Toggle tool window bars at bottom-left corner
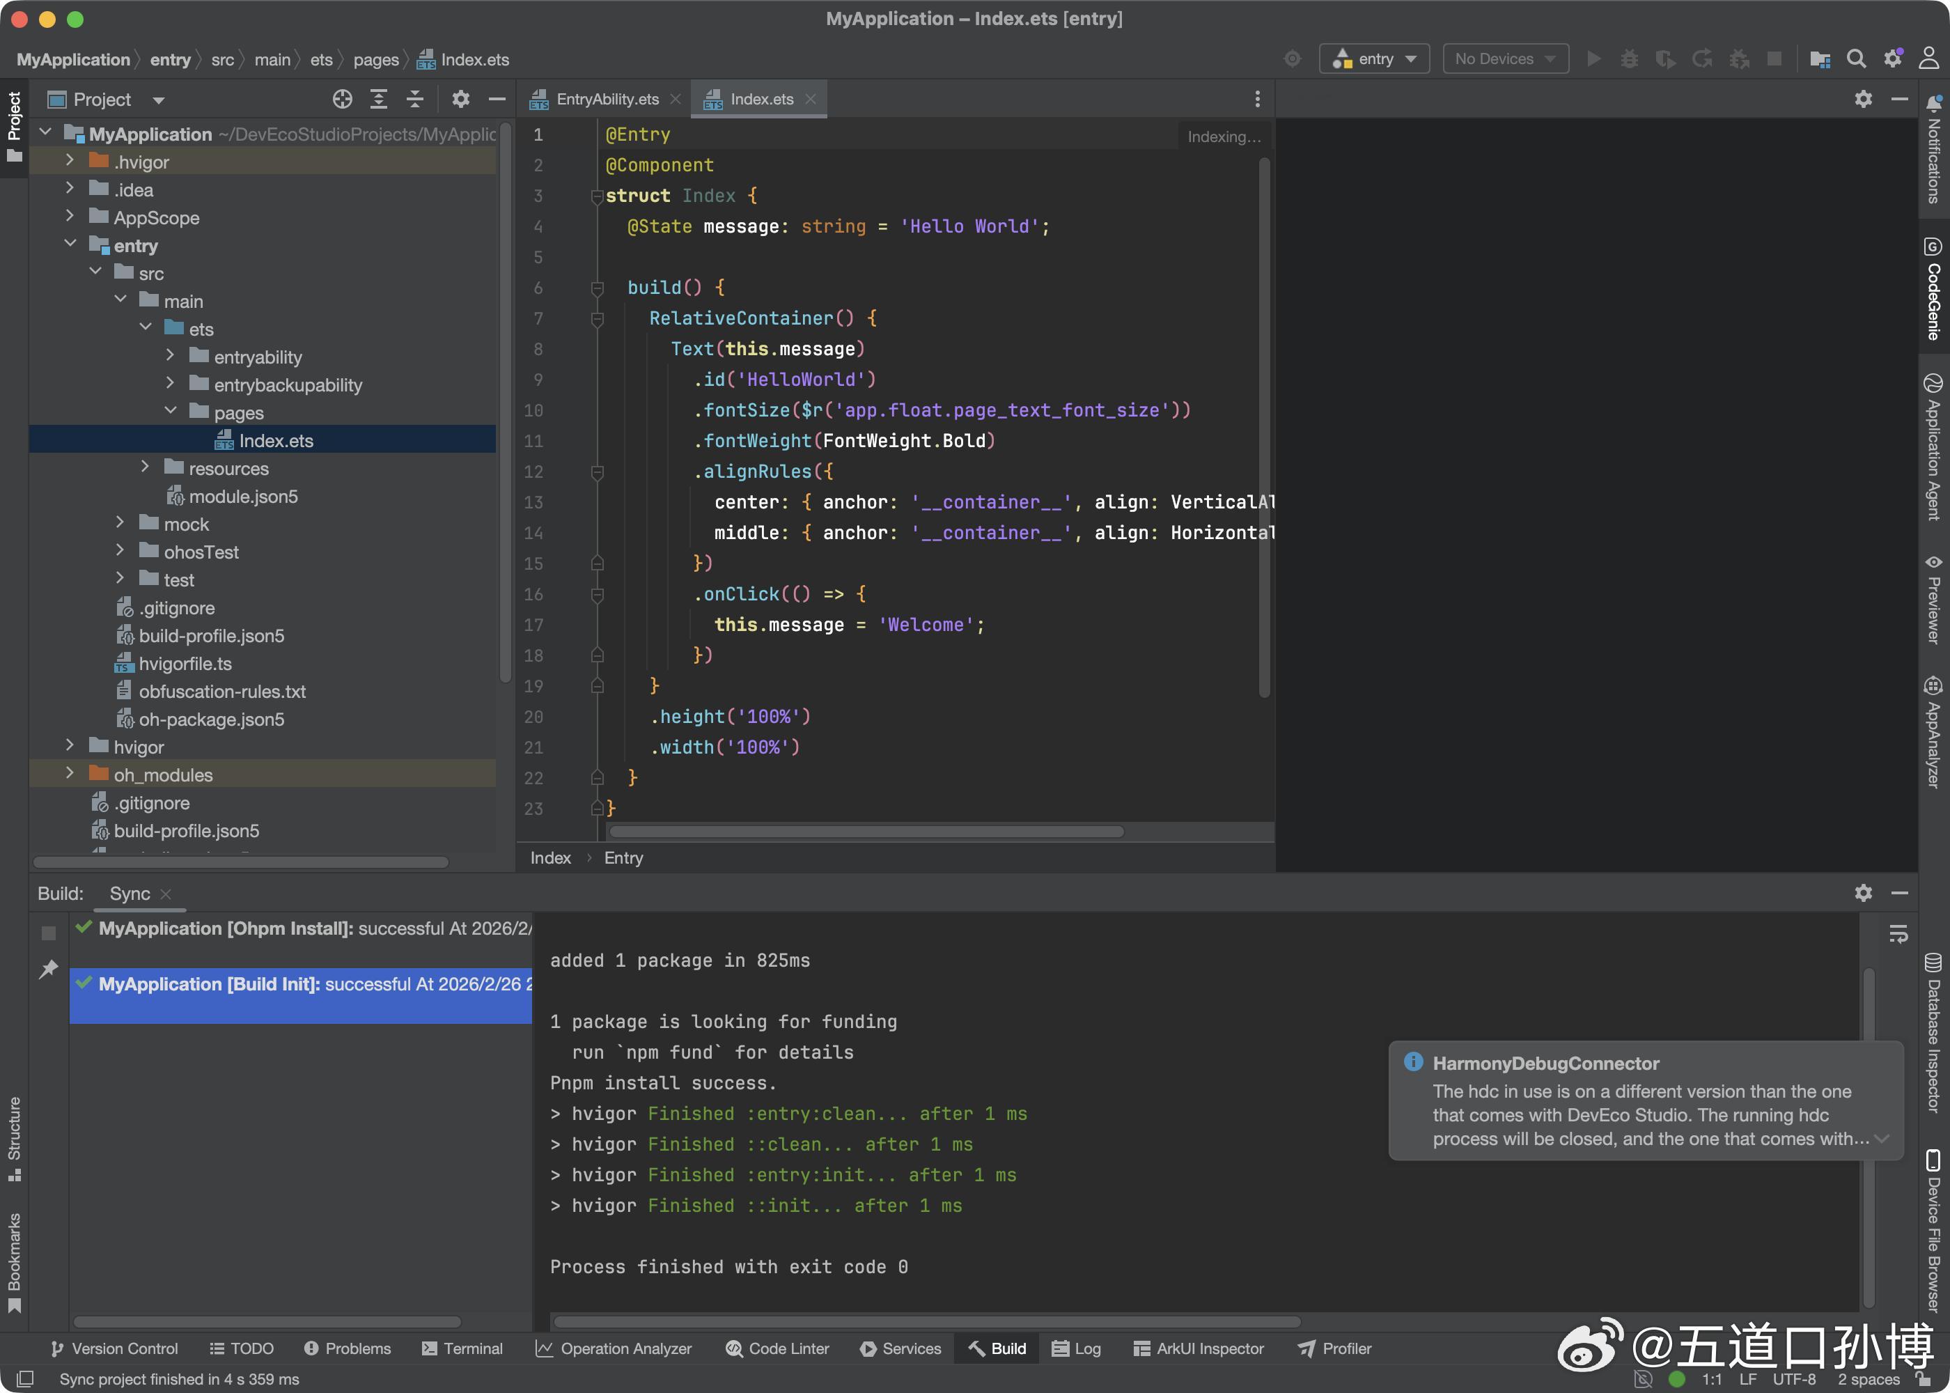The image size is (1950, 1393). (x=25, y=1378)
